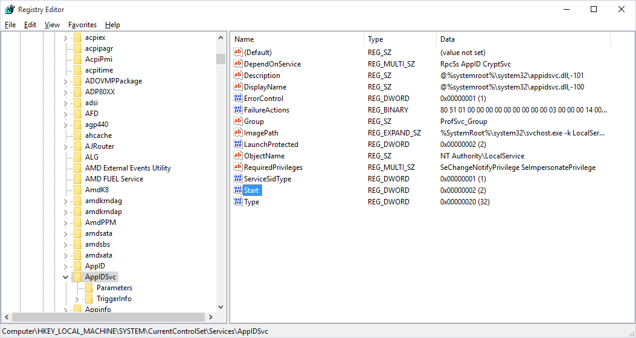Select the acpitime key
The image size is (636, 338).
99,70
